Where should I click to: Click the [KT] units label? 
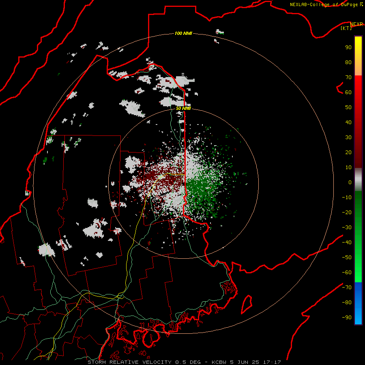click(x=346, y=28)
